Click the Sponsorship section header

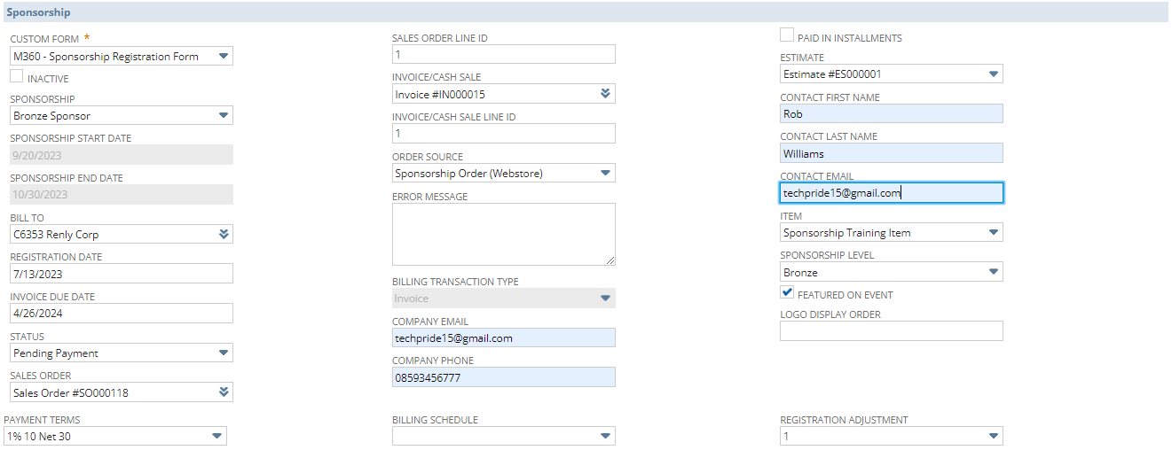click(38, 12)
